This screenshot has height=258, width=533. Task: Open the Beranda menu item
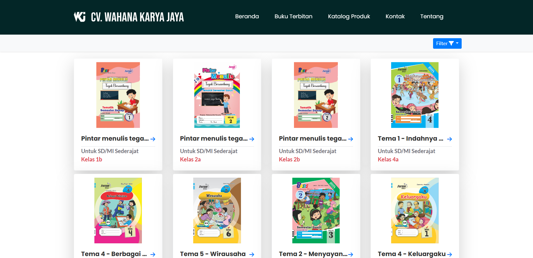[247, 16]
